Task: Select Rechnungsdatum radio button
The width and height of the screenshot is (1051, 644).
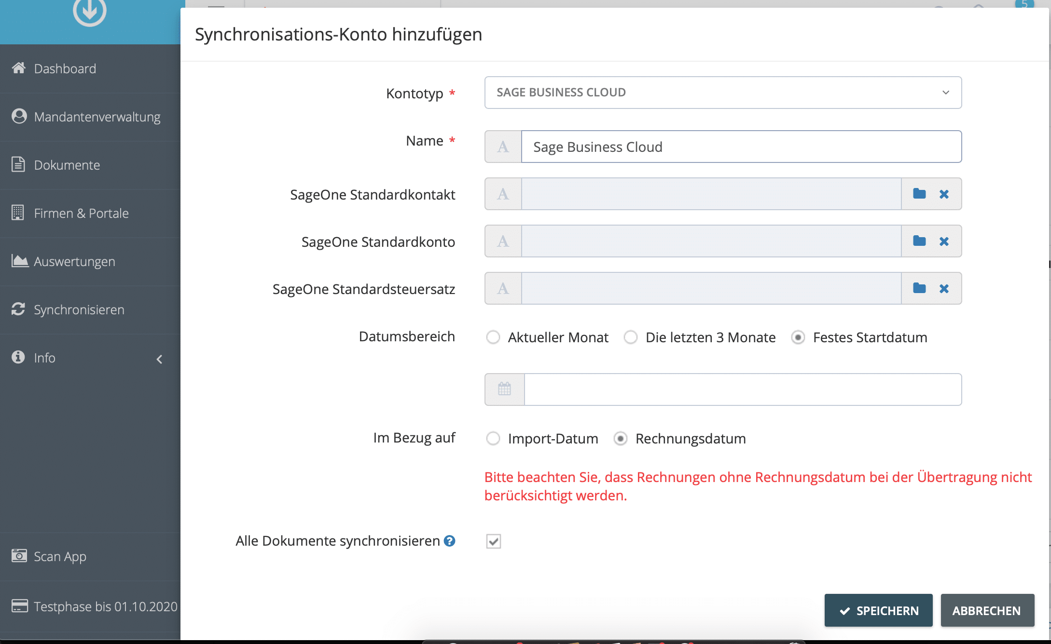Action: click(620, 438)
